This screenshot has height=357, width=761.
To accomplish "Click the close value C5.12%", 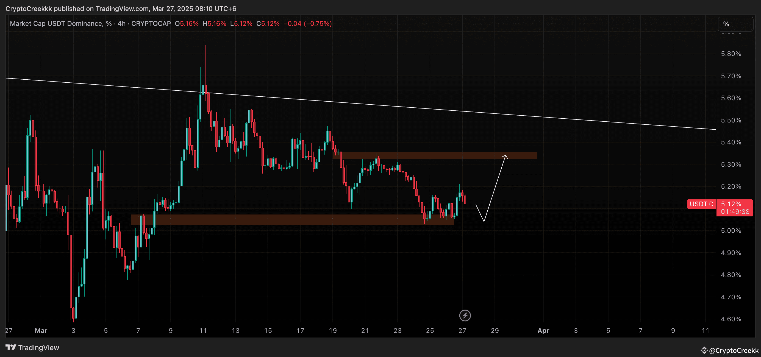I will tap(268, 24).
